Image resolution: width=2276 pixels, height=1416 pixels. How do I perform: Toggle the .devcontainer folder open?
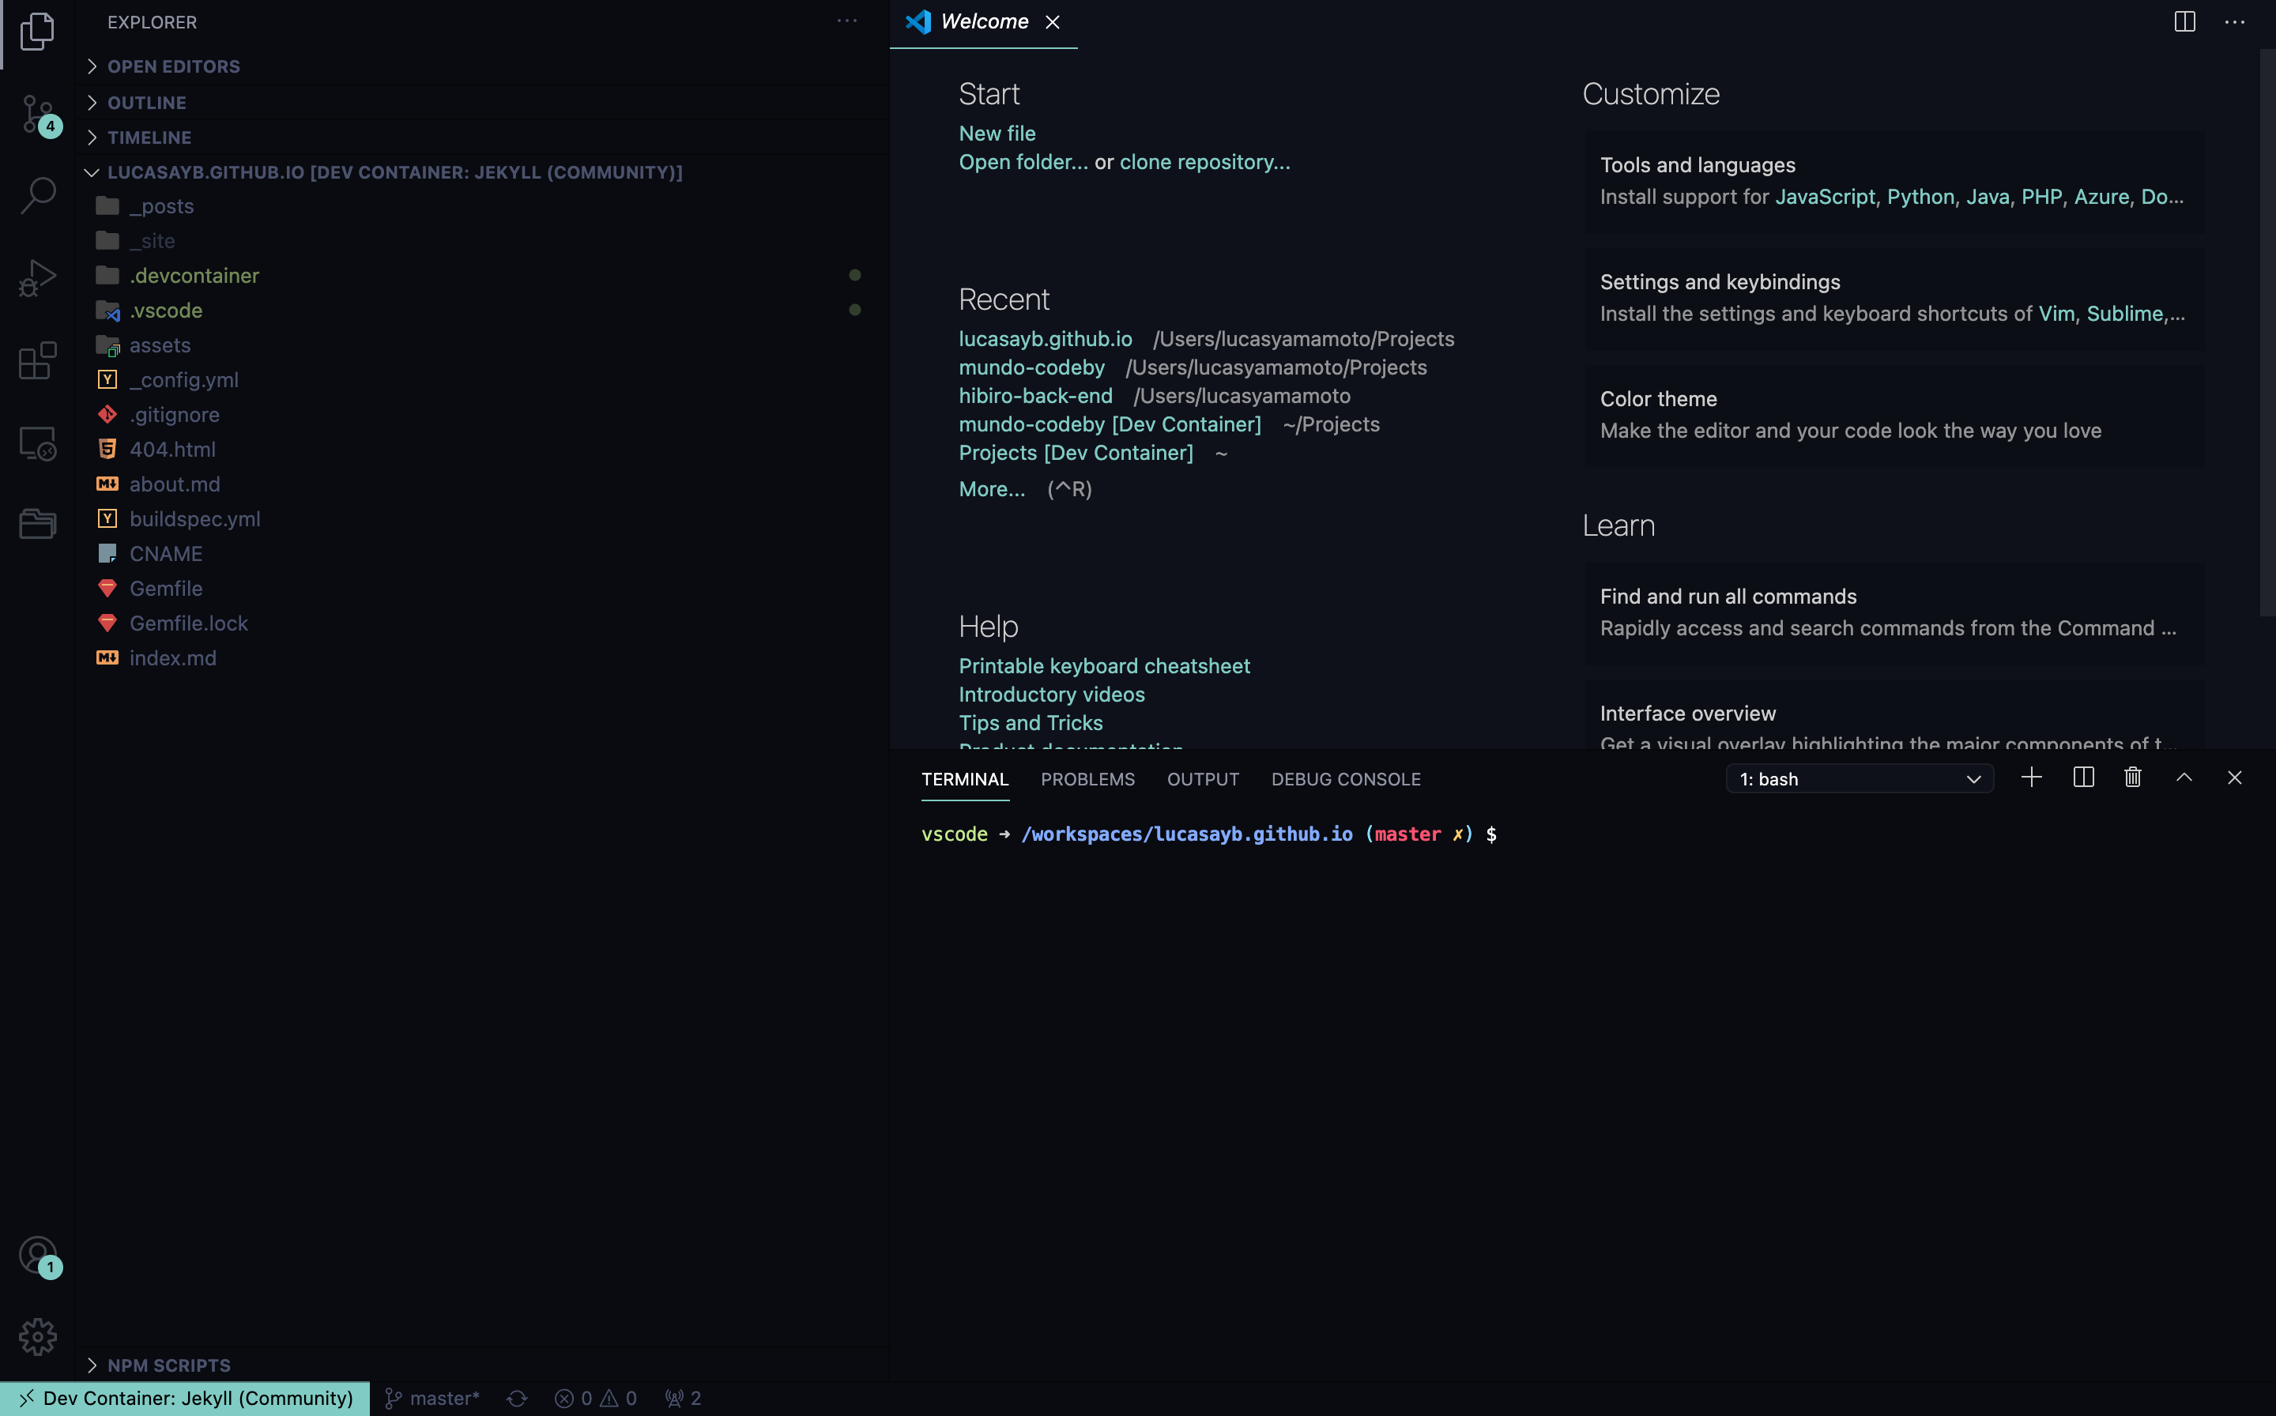coord(194,274)
